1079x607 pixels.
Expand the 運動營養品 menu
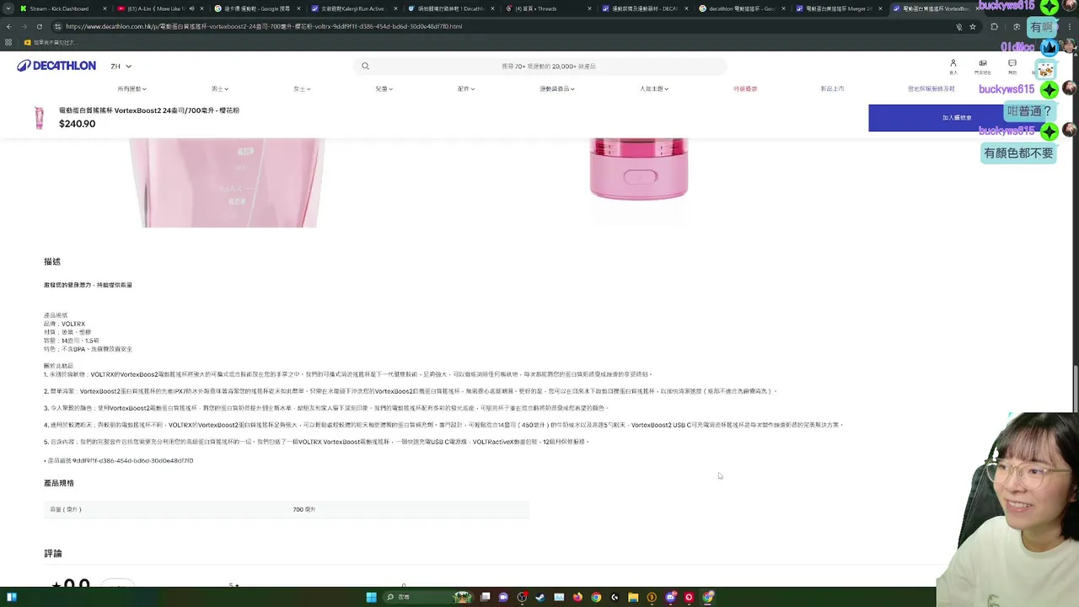pyautogui.click(x=557, y=89)
